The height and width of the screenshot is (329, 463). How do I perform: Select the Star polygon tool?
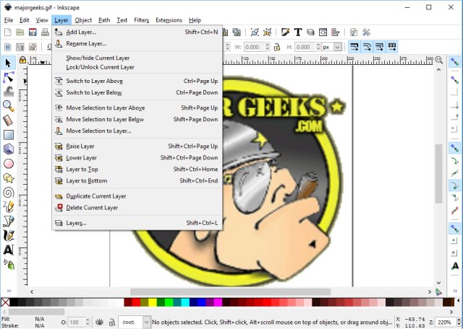click(8, 178)
